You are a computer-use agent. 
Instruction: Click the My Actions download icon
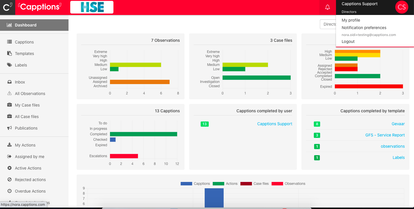click(10, 145)
